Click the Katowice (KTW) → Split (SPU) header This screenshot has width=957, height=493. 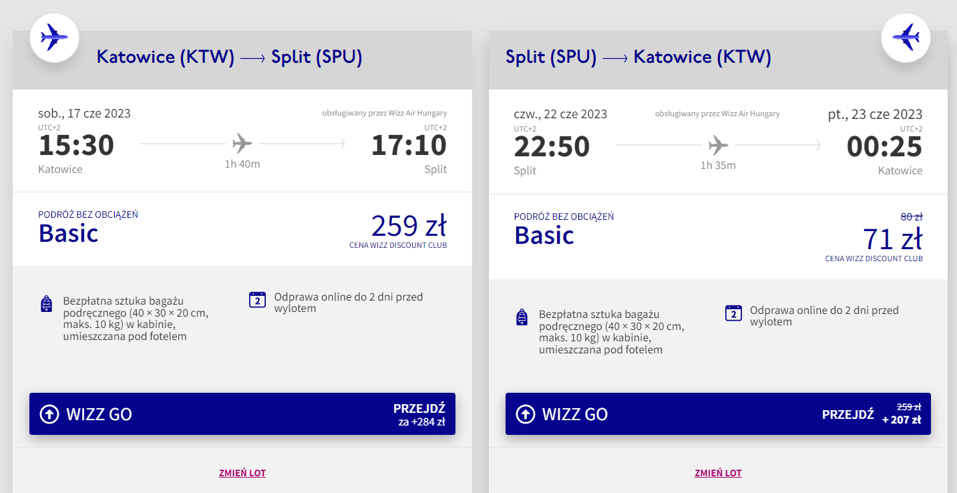(229, 57)
